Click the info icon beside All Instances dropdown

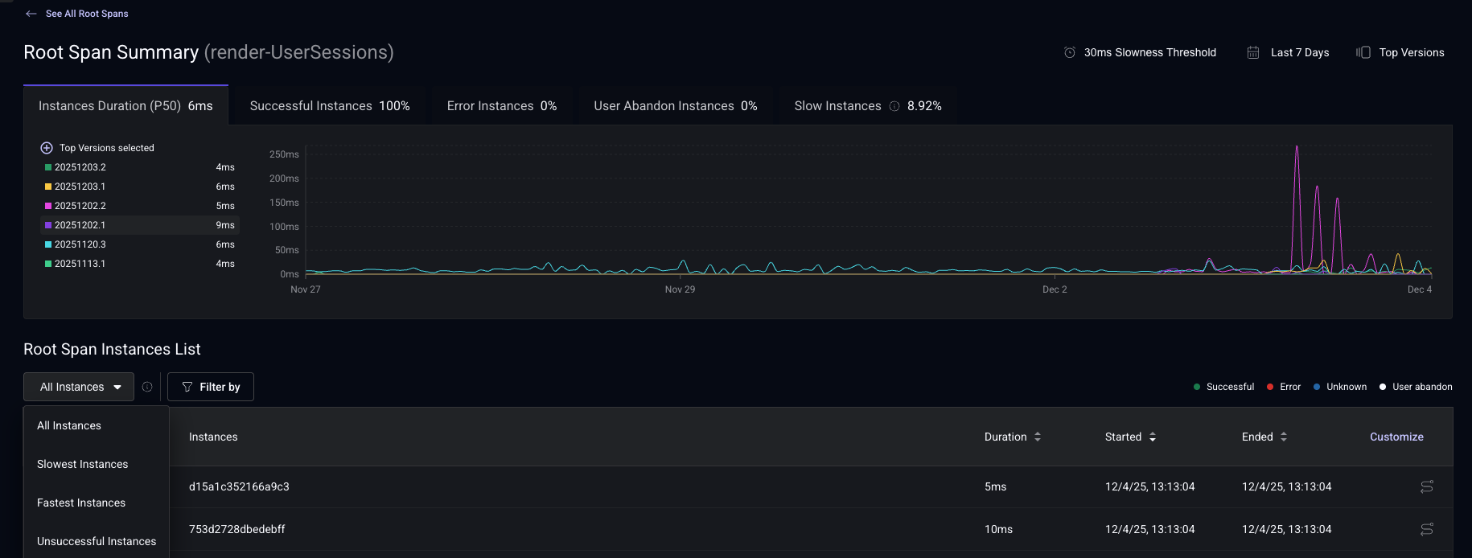(x=147, y=387)
